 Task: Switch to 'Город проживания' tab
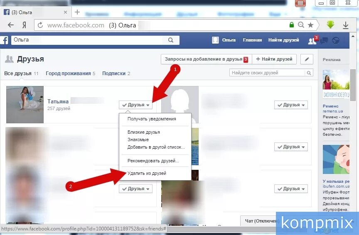tap(70, 73)
